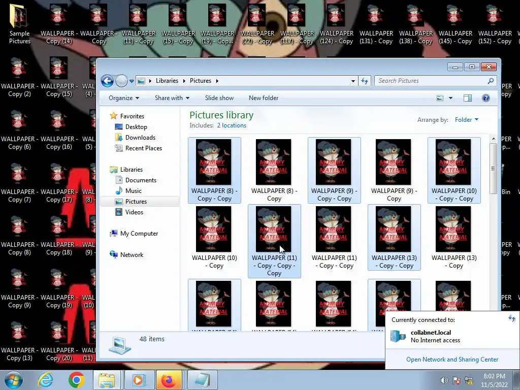Create a New folder
This screenshot has width=520, height=390.
pyautogui.click(x=264, y=98)
